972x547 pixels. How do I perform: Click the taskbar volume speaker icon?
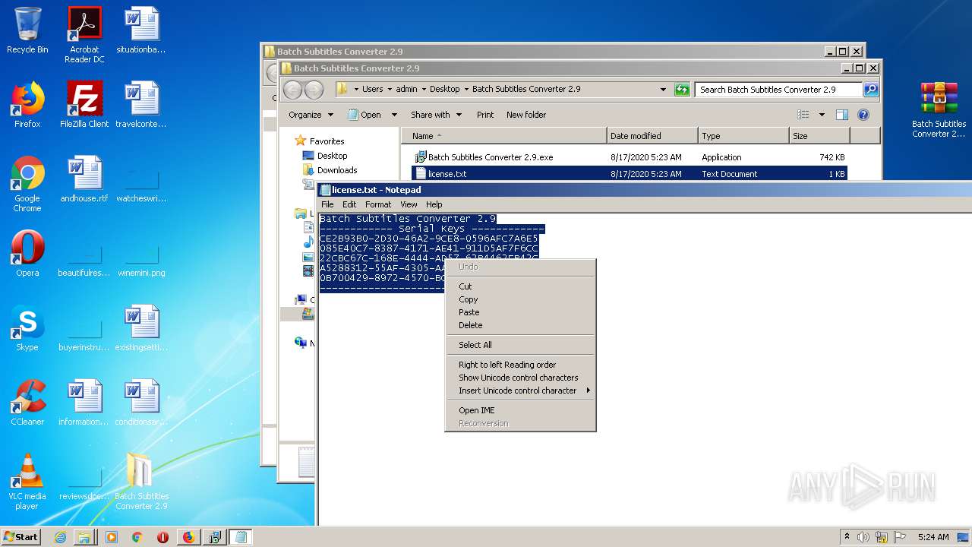click(863, 537)
